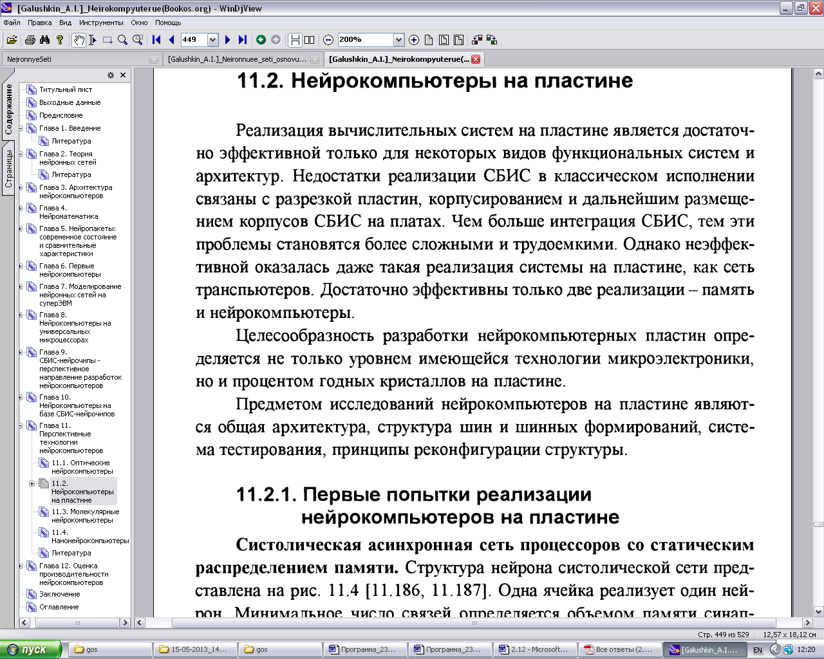
Task: Click the rightmost toolbar dictionary icon
Action: (x=492, y=40)
